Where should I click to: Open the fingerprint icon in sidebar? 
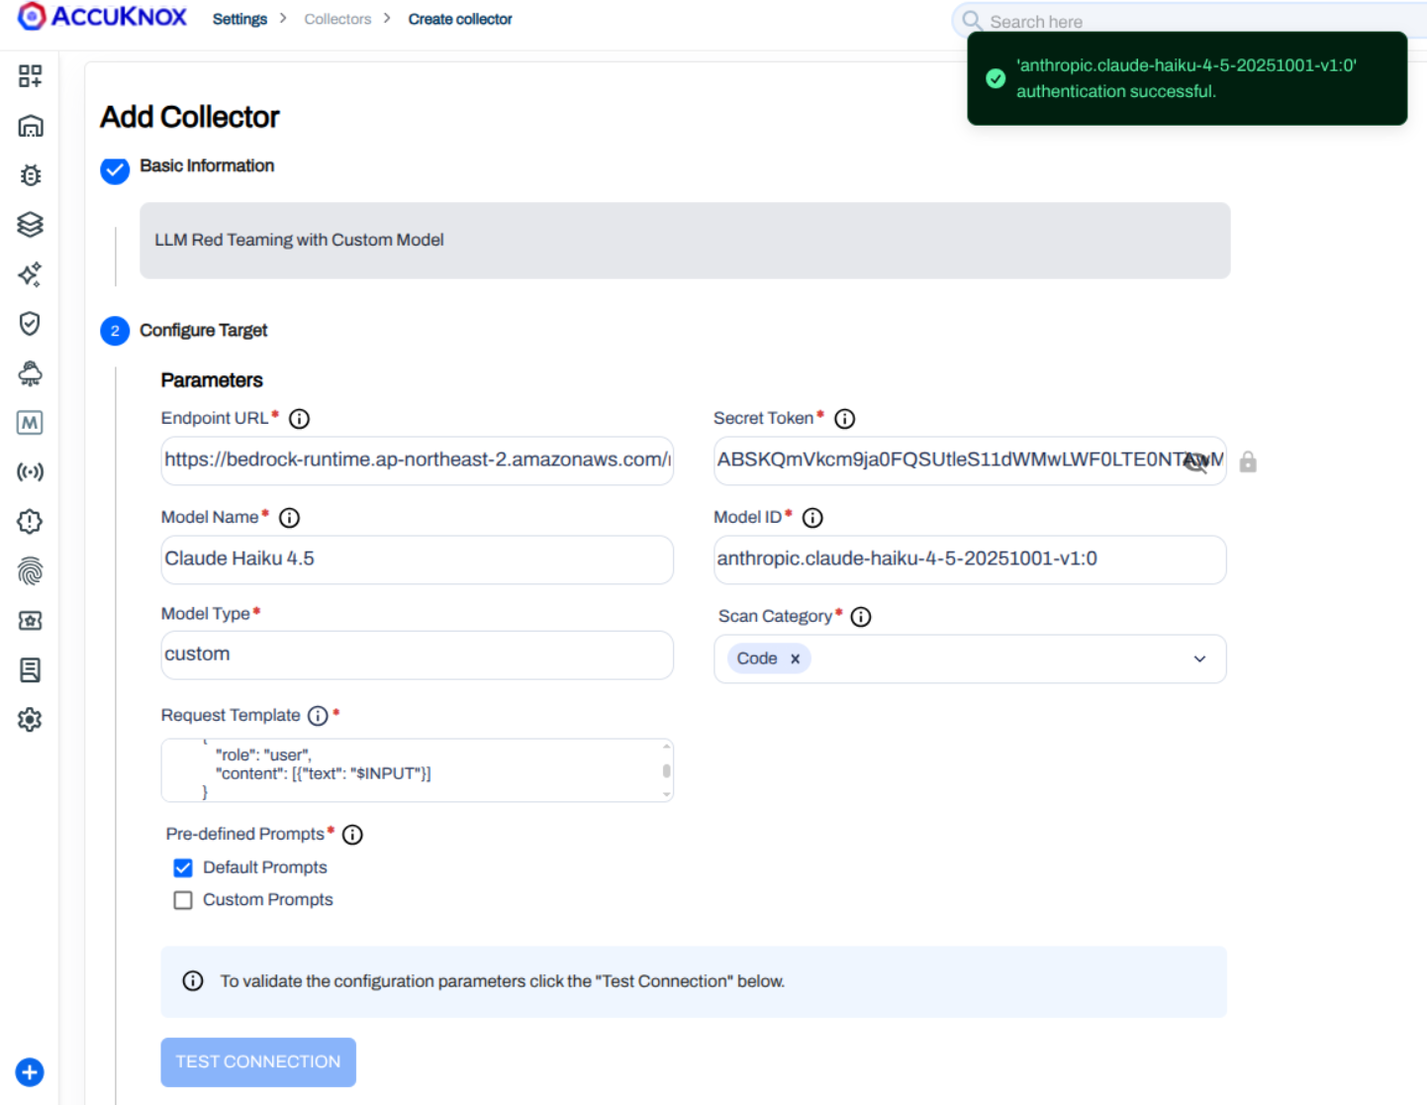pos(30,571)
